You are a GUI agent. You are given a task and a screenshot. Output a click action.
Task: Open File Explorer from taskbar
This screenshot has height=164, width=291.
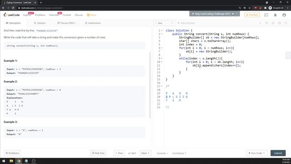pos(11,161)
